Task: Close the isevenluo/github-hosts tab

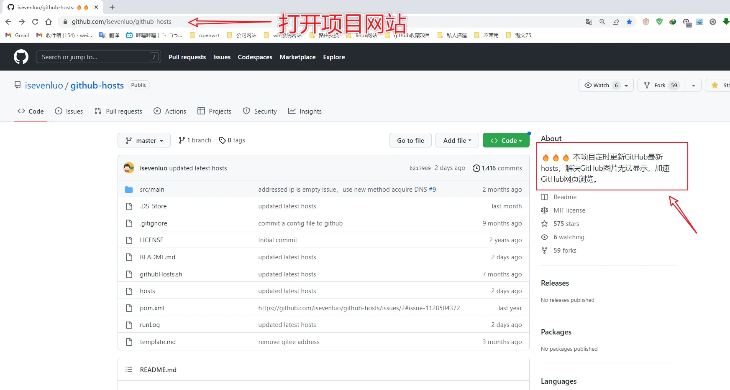Action: pyautogui.click(x=96, y=7)
